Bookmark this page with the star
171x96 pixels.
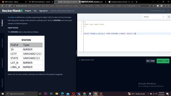(x=153, y=6)
